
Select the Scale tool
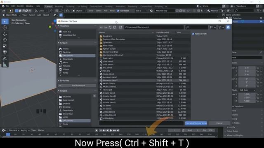tap(5, 46)
